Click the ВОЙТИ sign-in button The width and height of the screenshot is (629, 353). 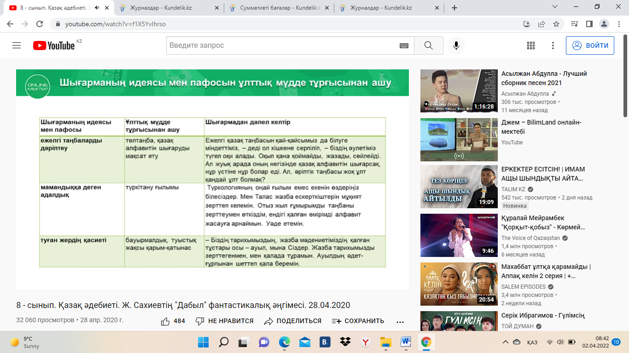click(590, 46)
